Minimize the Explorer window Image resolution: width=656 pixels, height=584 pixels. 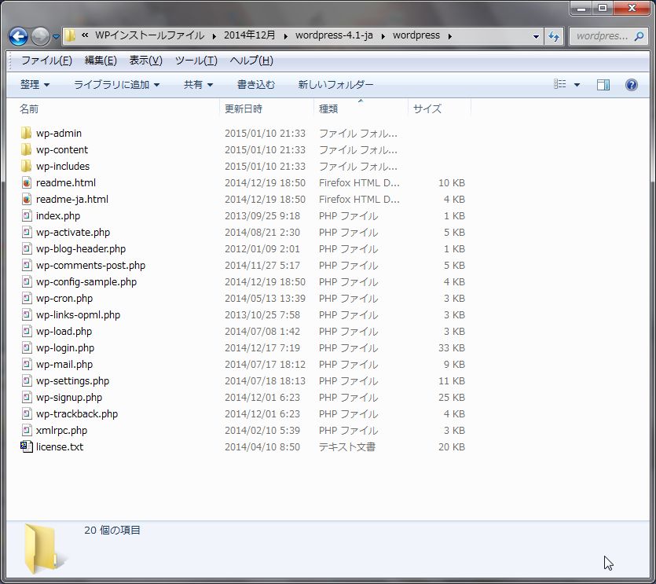click(x=581, y=8)
